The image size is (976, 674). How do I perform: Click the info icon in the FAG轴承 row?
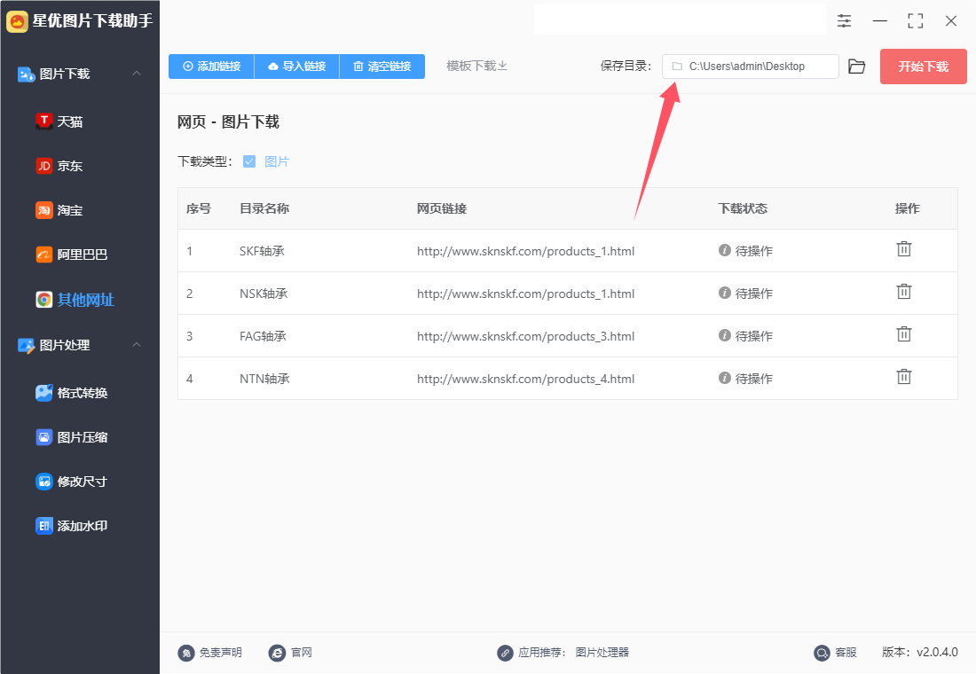725,335
